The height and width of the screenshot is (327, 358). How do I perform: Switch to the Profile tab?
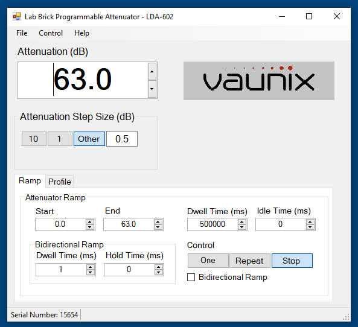(60, 182)
